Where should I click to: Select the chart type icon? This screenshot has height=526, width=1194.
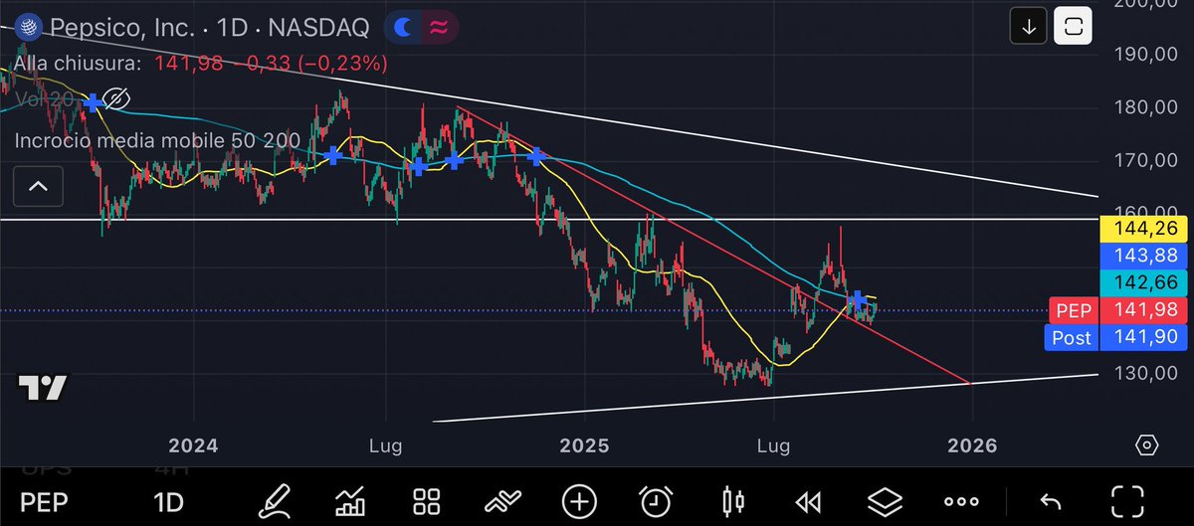point(349,500)
